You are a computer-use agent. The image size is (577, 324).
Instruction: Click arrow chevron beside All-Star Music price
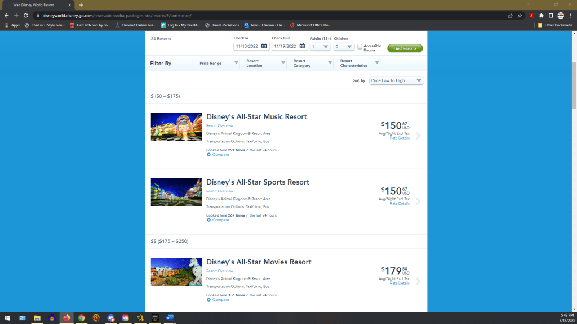point(418,136)
